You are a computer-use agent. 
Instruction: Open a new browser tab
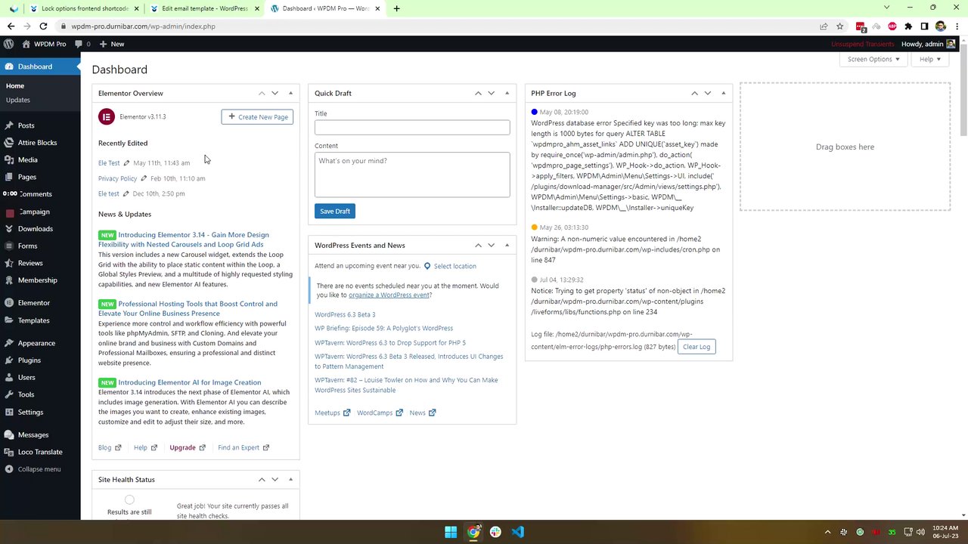coord(397,8)
